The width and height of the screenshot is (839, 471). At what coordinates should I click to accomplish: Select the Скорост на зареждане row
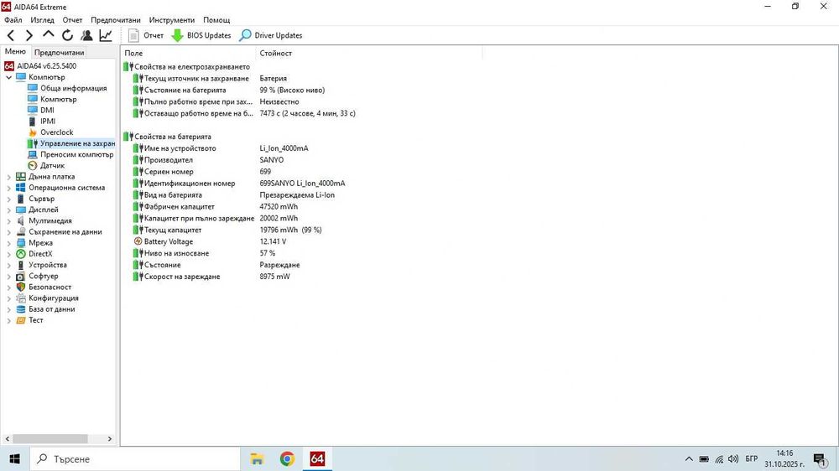(212, 277)
